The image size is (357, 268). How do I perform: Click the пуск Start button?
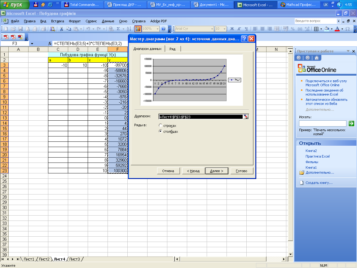(15, 5)
